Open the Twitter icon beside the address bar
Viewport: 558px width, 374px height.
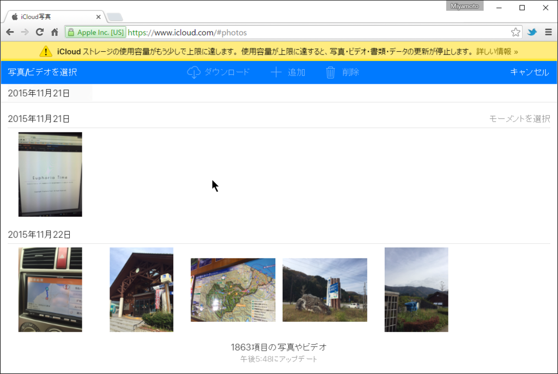tap(532, 32)
